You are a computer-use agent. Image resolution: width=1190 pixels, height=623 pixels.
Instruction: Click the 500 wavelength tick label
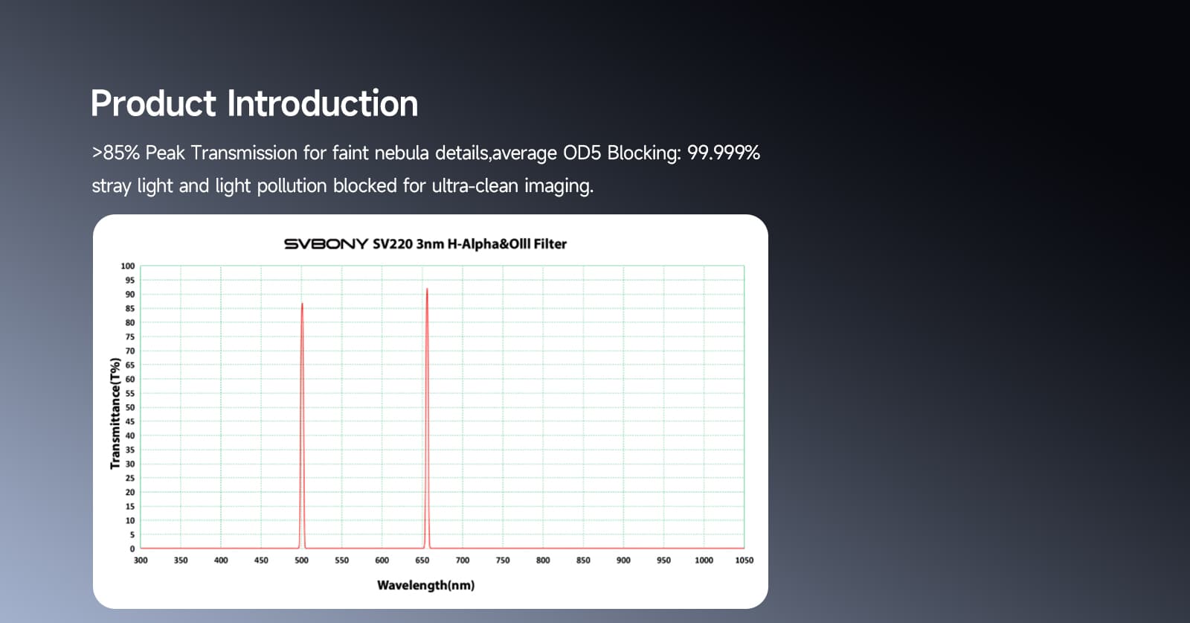point(301,560)
